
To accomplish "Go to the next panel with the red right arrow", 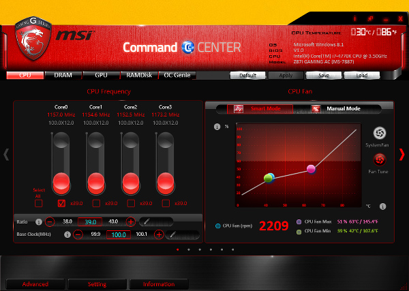I will 402,155.
